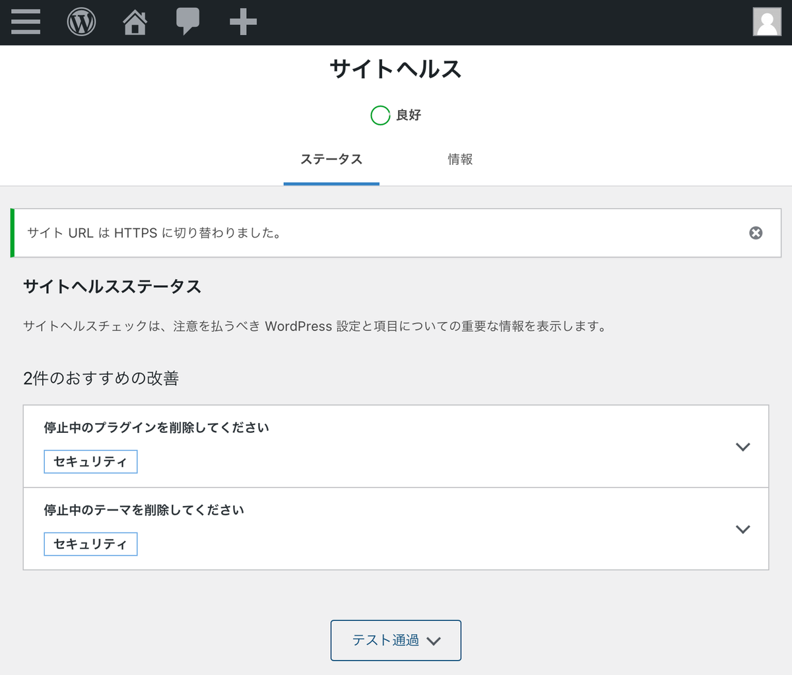Image resolution: width=792 pixels, height=675 pixels.
Task: Click the 2件のおすすめの改善 heading
Action: pos(102,378)
